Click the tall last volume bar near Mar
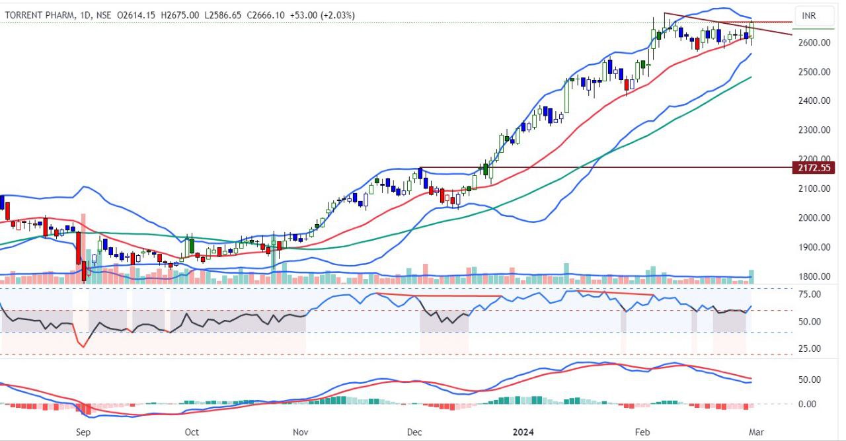This screenshot has width=846, height=441. [751, 277]
